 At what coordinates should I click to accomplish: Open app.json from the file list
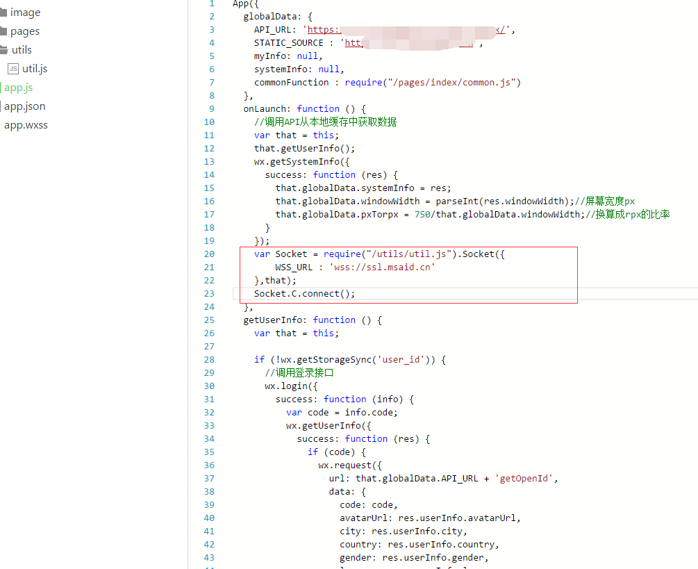coord(25,106)
